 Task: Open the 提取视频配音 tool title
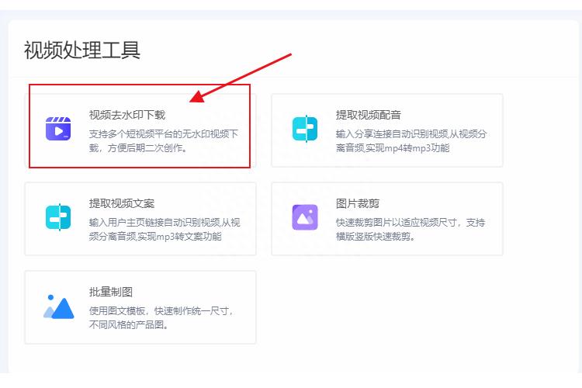pos(368,115)
